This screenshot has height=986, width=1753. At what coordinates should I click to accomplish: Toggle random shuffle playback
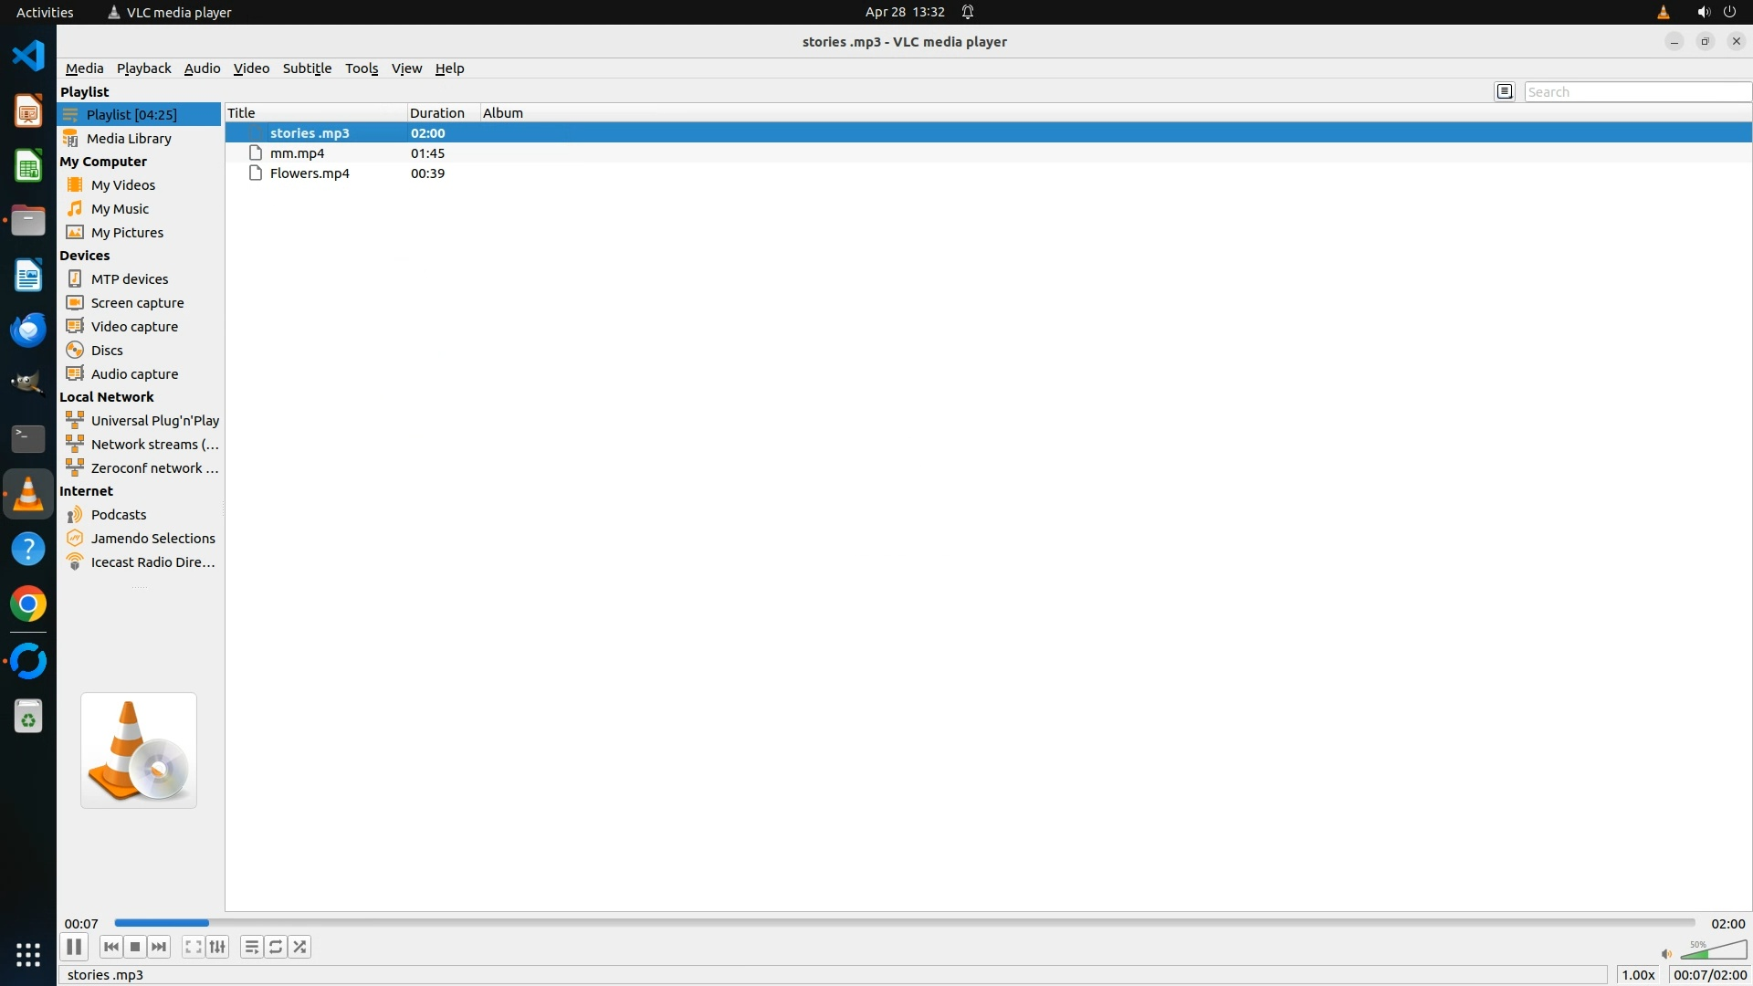click(300, 947)
